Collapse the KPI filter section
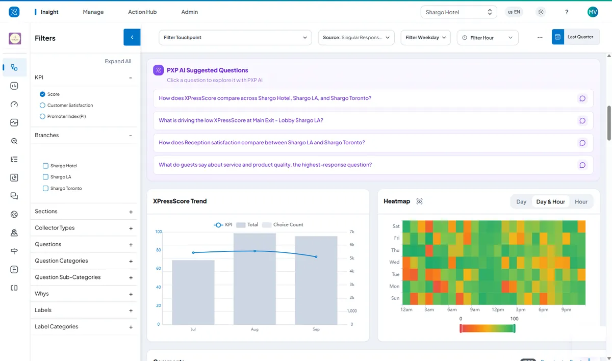This screenshot has height=361, width=612. [131, 78]
